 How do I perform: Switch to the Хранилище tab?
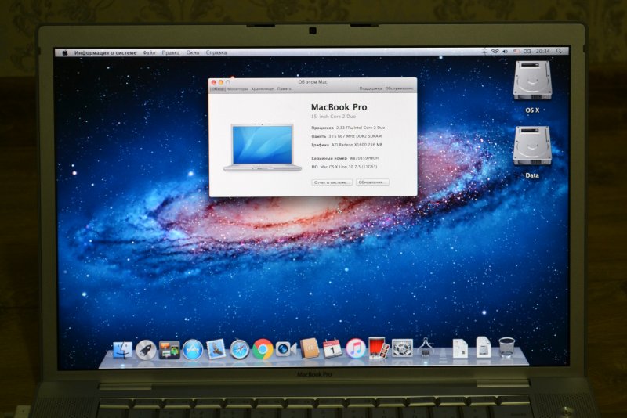(263, 88)
